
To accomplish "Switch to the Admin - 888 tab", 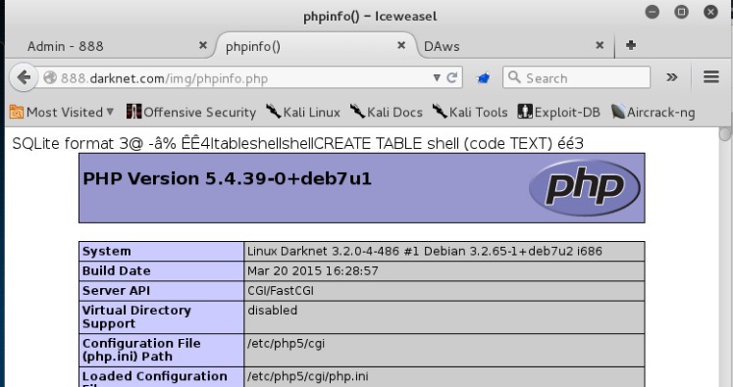I will coord(66,46).
